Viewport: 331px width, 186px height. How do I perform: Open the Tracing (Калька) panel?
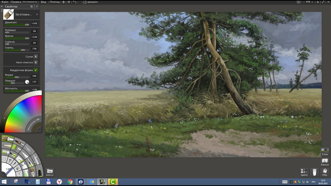click(325, 162)
